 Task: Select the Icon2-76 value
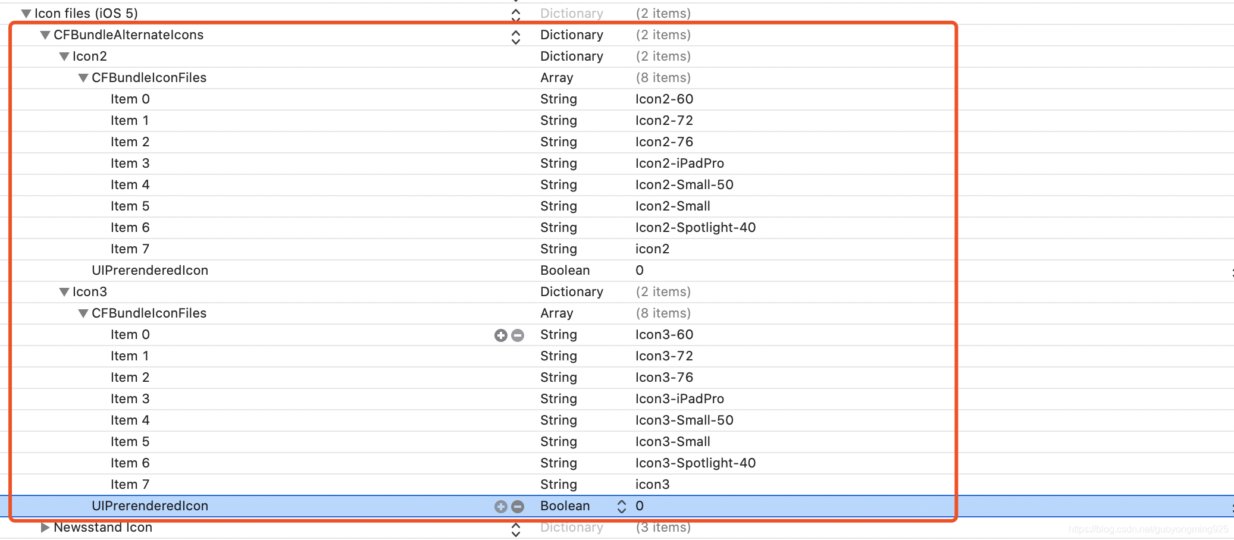664,142
